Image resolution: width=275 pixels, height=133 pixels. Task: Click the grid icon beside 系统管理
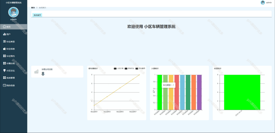(x=5, y=78)
